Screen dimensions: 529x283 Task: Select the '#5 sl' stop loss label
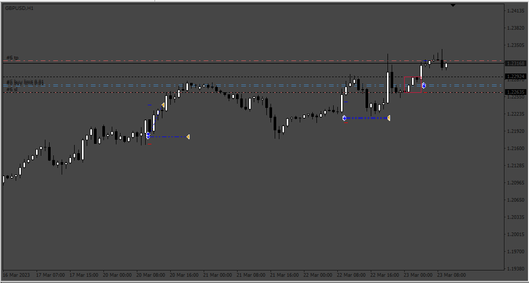tap(12, 89)
